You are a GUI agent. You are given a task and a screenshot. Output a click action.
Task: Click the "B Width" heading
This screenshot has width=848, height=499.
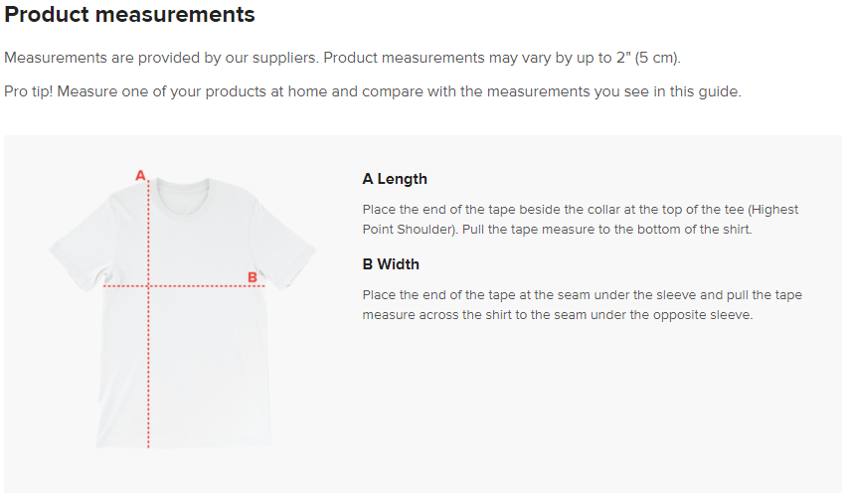pyautogui.click(x=391, y=264)
